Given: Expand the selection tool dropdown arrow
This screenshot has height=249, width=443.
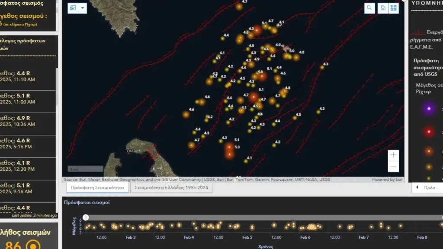Looking at the screenshot, I should tap(83, 8).
